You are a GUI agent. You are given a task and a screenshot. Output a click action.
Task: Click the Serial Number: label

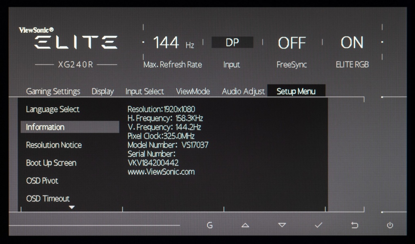152,154
